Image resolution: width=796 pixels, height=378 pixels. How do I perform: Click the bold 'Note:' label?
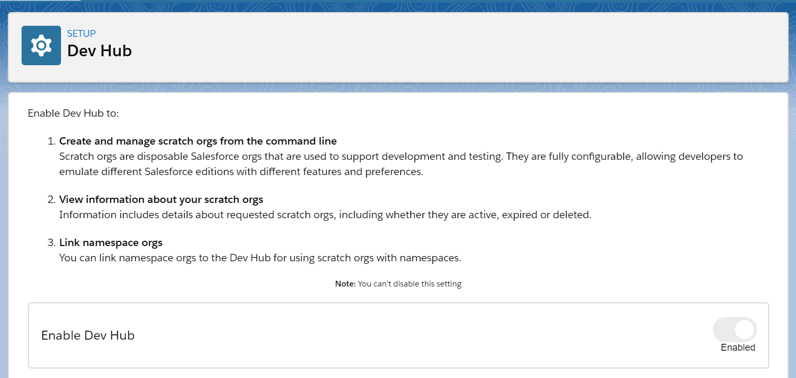pos(345,284)
